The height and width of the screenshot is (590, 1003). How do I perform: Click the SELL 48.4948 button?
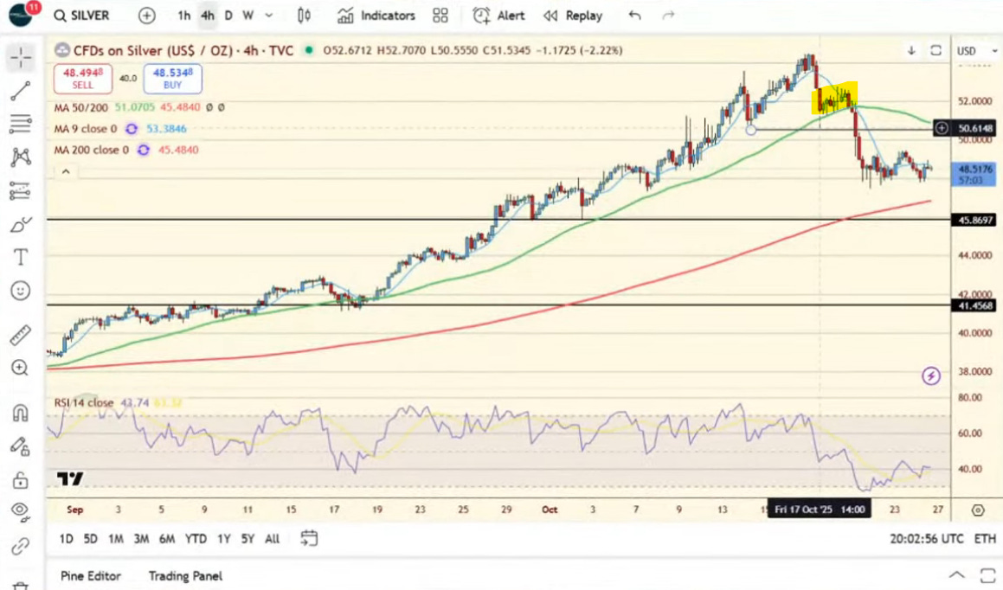(83, 79)
